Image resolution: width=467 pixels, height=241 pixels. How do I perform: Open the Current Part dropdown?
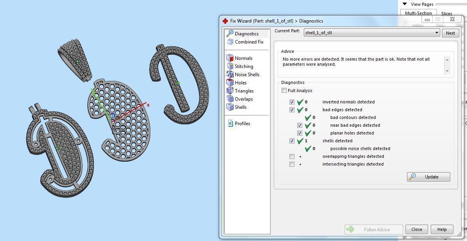point(372,33)
